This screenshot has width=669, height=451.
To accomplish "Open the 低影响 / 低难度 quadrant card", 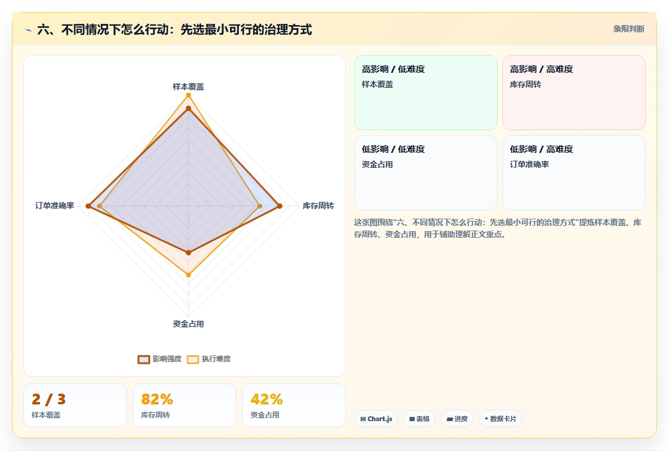I will (426, 173).
